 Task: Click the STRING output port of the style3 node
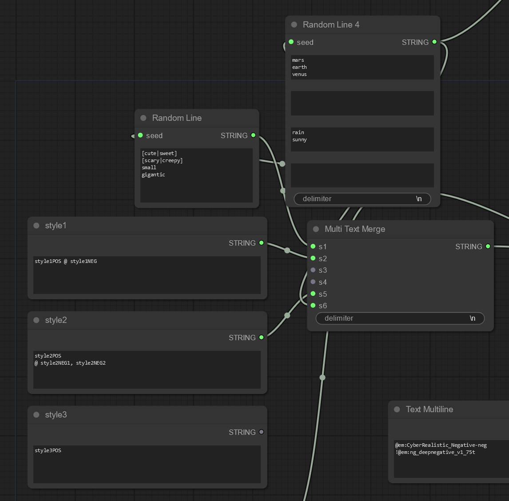tap(261, 432)
